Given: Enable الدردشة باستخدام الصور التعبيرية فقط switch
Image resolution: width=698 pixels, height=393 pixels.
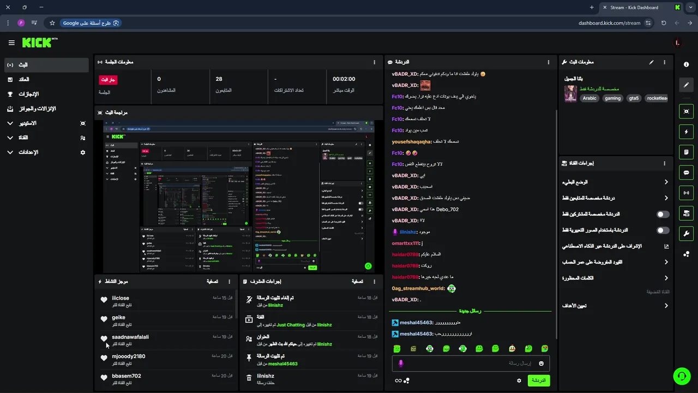Looking at the screenshot, I should pyautogui.click(x=663, y=230).
